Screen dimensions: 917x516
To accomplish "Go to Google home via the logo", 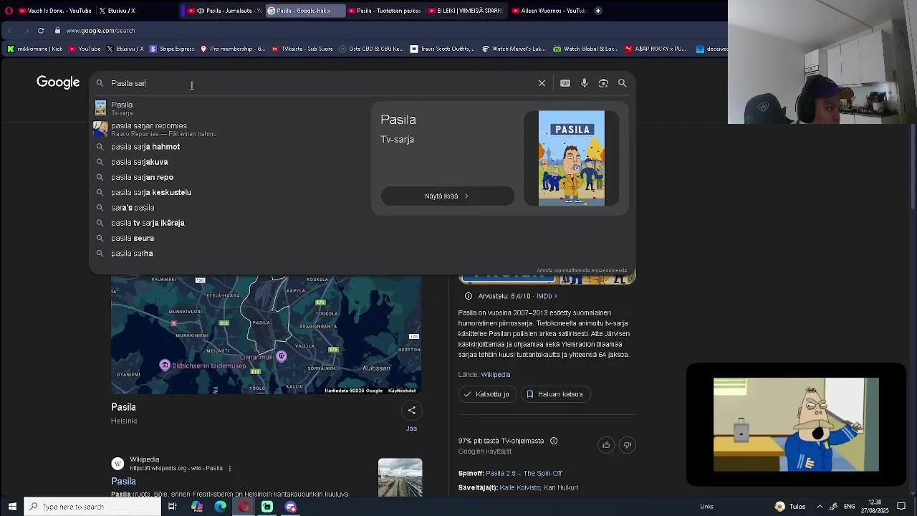I will tap(58, 82).
